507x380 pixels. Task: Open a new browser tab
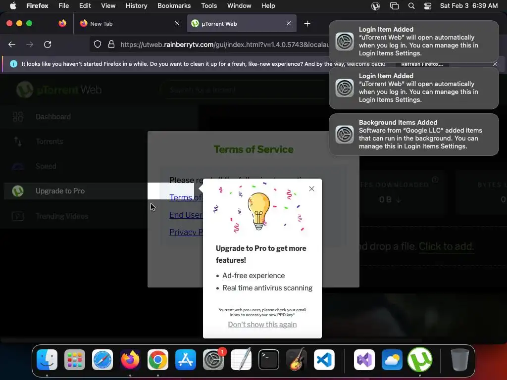[x=307, y=24]
